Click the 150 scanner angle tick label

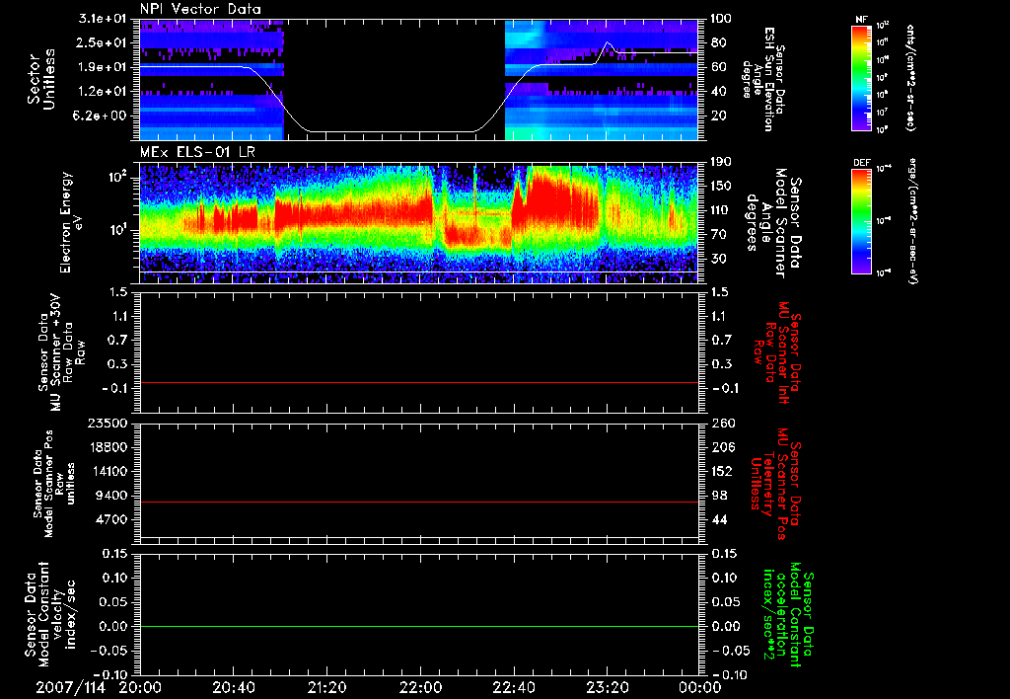(x=720, y=186)
